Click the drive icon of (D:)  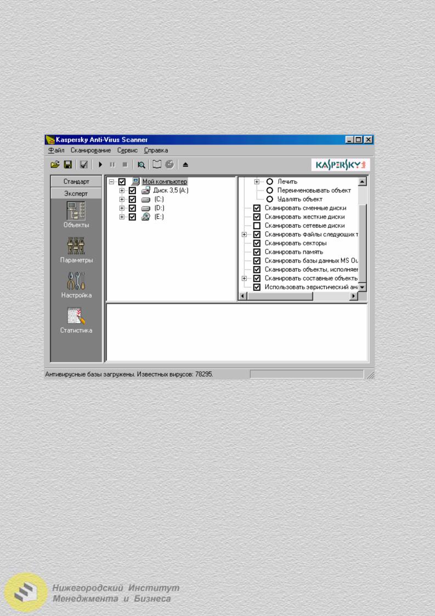146,208
